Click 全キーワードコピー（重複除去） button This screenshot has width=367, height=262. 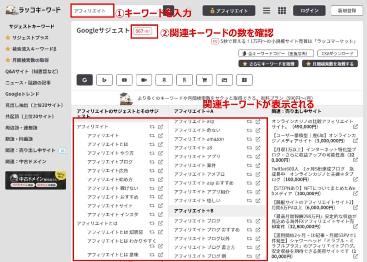[276, 53]
